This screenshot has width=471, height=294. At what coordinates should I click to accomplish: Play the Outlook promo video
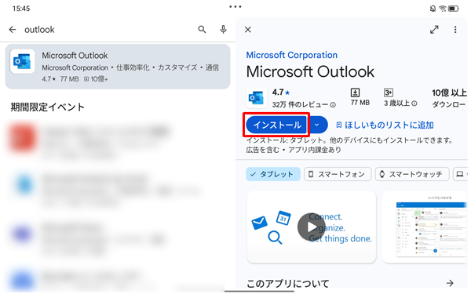tap(311, 227)
